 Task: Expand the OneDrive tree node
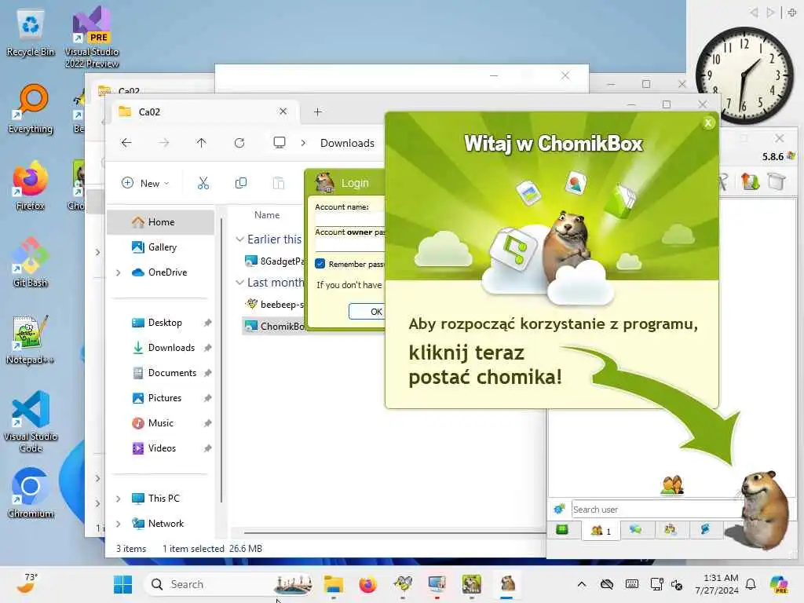(119, 272)
